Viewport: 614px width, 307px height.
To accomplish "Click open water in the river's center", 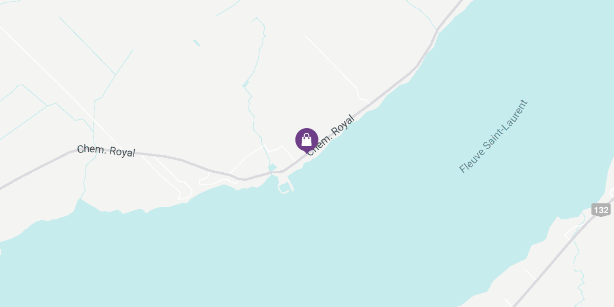I will pyautogui.click(x=384, y=215).
